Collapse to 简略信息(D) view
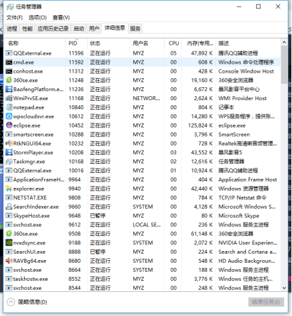The image size is (292, 316). click(x=27, y=302)
